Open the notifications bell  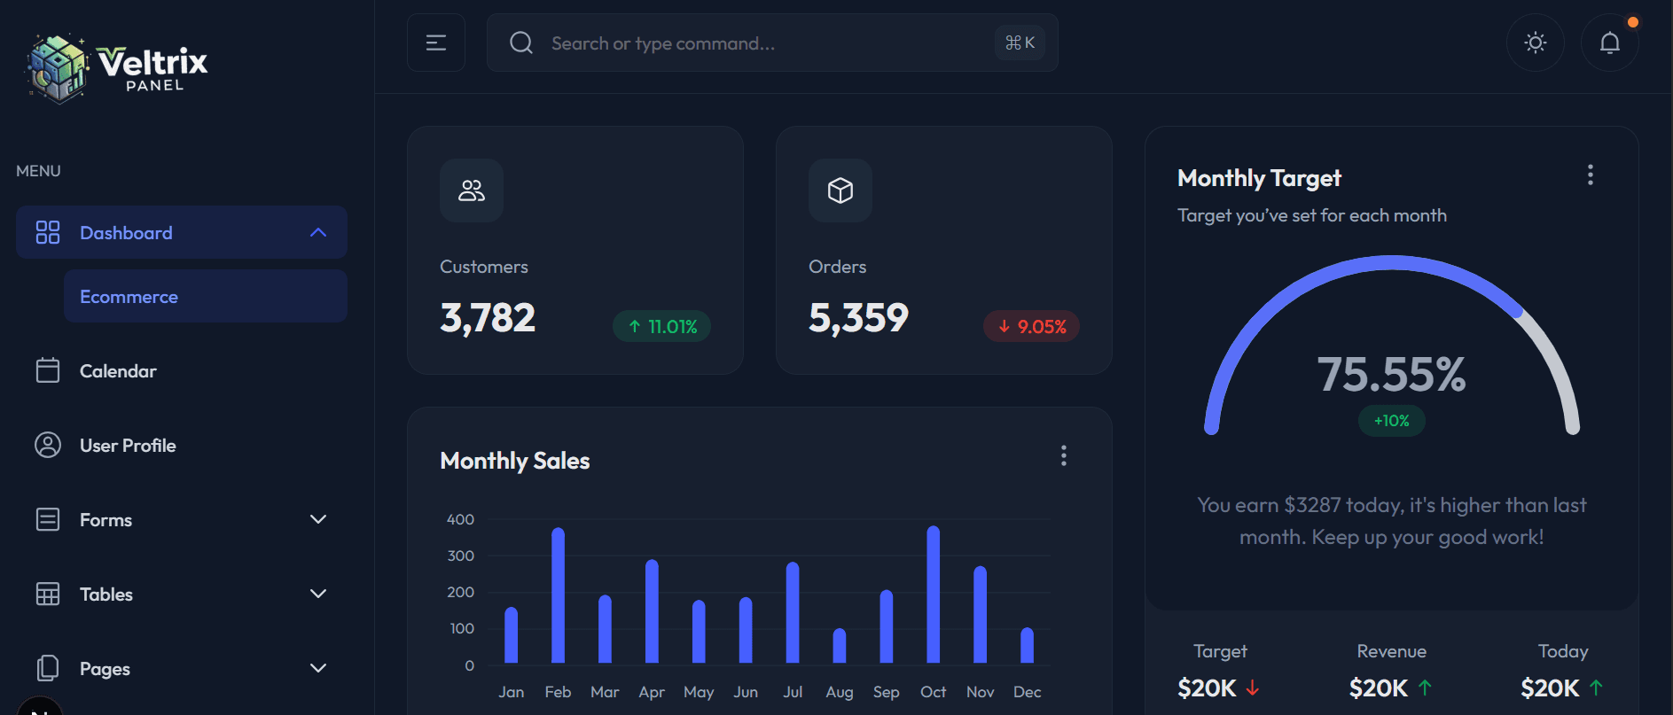tap(1609, 43)
